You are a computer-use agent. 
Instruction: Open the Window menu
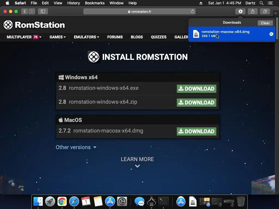[117, 3]
